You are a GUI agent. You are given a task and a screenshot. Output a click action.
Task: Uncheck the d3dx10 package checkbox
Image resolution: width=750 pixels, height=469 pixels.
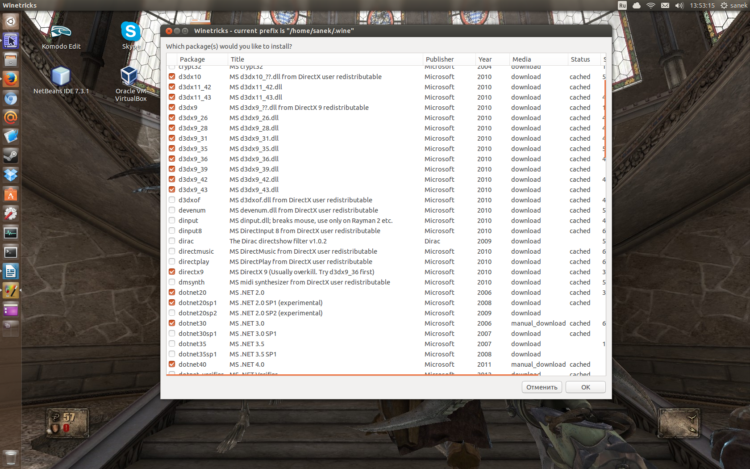click(172, 76)
